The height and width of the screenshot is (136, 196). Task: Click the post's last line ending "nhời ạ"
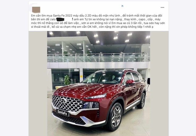tap(92, 27)
